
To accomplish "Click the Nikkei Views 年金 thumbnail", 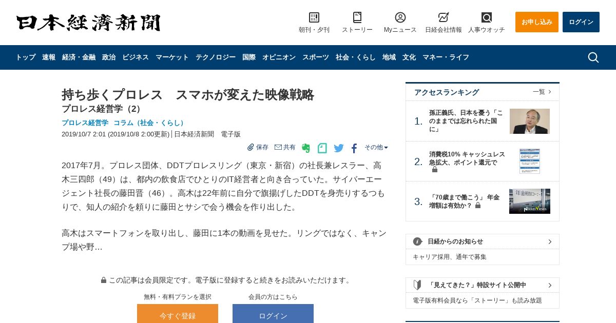I will tap(530, 201).
